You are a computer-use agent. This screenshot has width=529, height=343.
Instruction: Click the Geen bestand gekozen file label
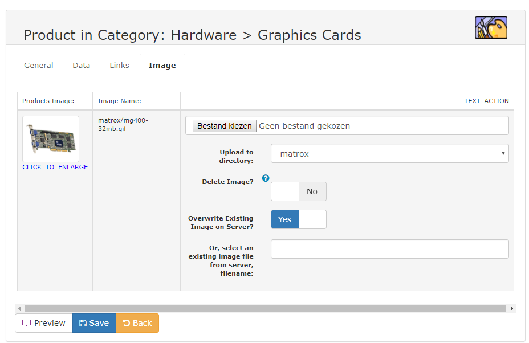[304, 126]
